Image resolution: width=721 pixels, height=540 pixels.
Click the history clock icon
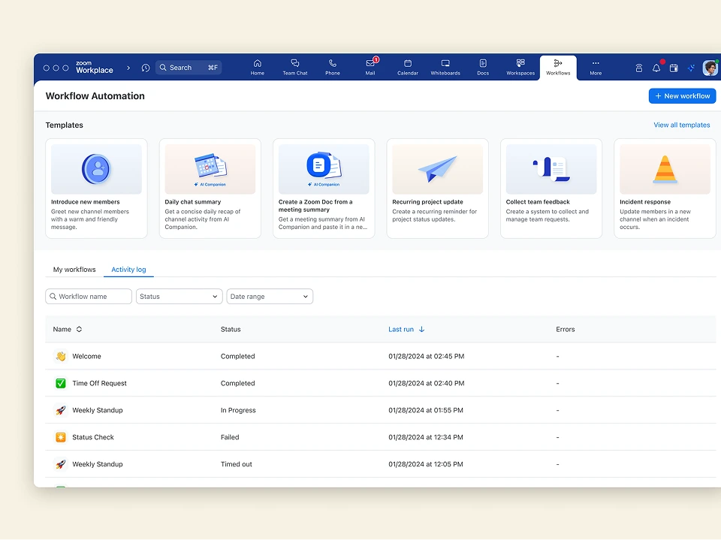coord(145,68)
